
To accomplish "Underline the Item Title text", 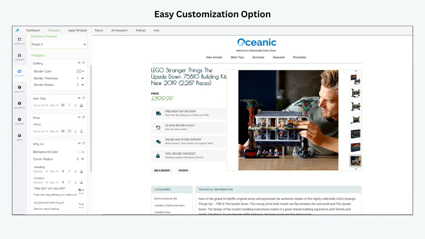I will point(75,105).
